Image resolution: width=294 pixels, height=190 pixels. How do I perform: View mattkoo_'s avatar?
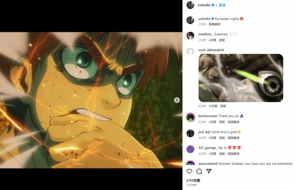190,36
